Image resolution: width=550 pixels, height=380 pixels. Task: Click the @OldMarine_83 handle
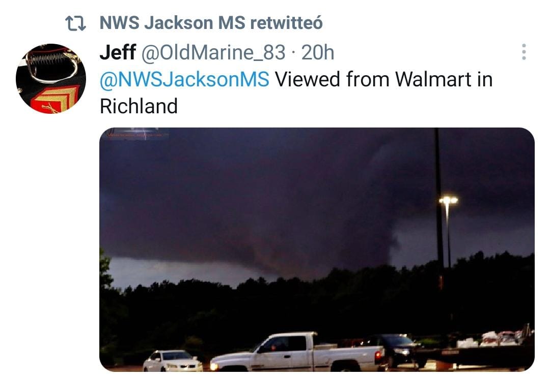(213, 53)
